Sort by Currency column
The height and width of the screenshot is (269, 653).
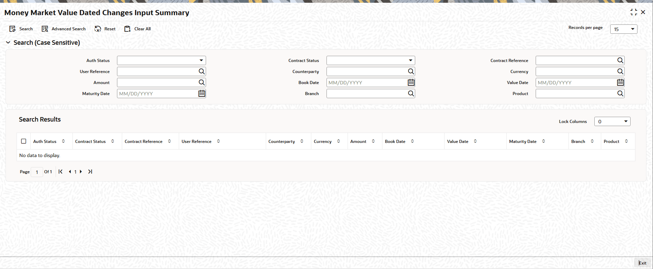(339, 141)
